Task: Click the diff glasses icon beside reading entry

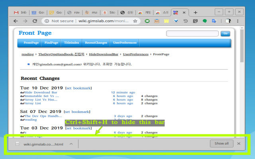Action: 22,120
